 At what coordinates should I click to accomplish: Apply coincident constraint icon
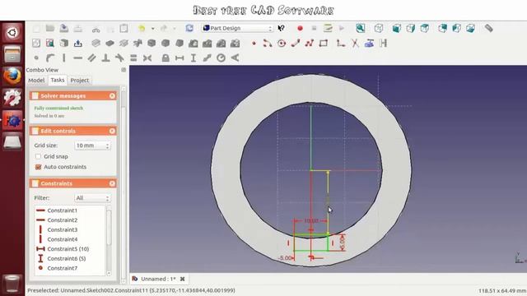click(36, 58)
